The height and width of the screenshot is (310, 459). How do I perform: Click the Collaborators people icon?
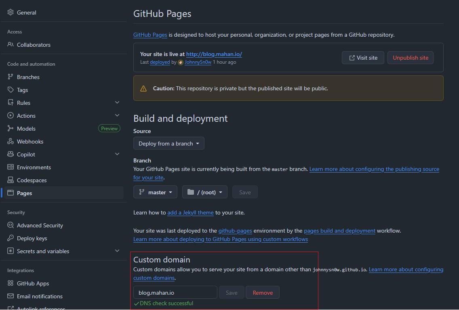pos(11,45)
